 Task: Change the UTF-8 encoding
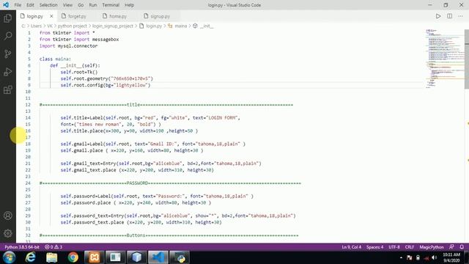[394, 247]
